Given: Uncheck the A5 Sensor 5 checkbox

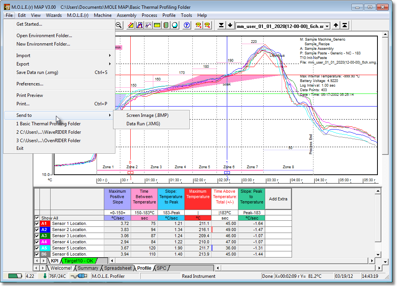Looking at the screenshot, I should point(37,248).
